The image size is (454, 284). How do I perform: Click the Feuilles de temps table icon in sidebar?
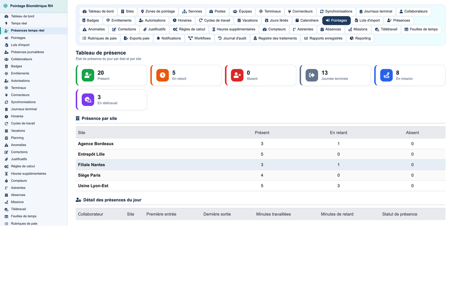(6, 217)
